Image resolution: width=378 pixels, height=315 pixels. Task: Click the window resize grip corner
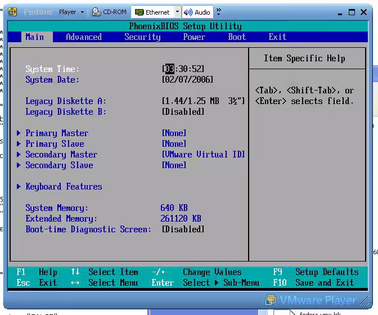pyautogui.click(x=364, y=301)
